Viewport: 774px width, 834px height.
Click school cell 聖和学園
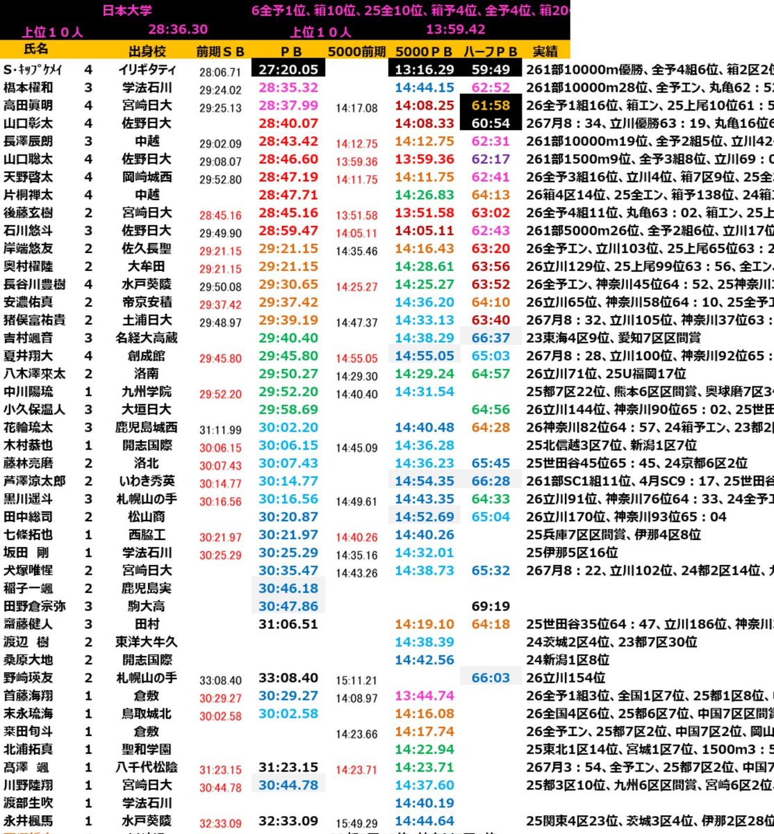click(x=147, y=750)
